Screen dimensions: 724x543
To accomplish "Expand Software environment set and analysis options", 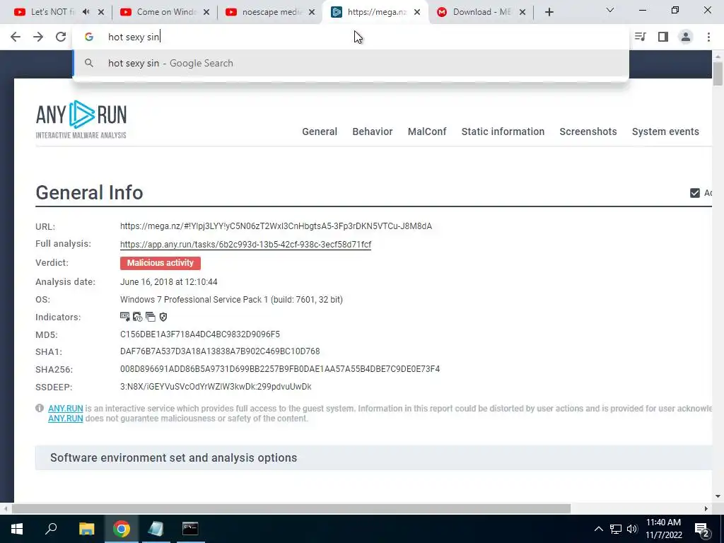I will point(373,458).
